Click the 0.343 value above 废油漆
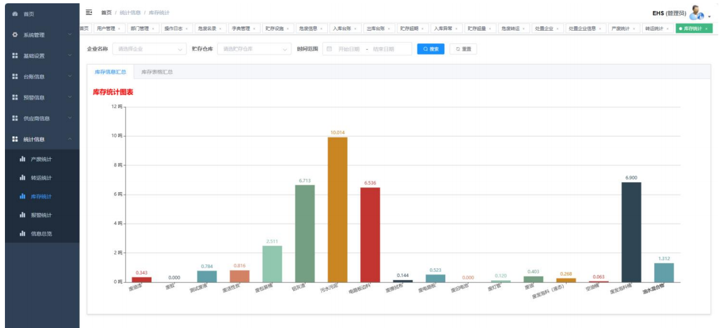This screenshot has height=328, width=726. (141, 272)
